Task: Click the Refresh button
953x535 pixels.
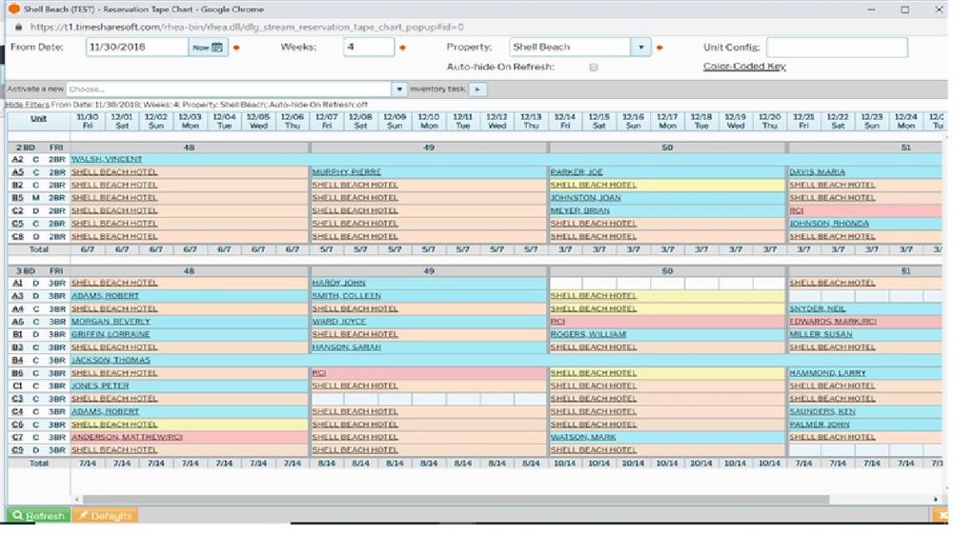Action: tap(38, 516)
